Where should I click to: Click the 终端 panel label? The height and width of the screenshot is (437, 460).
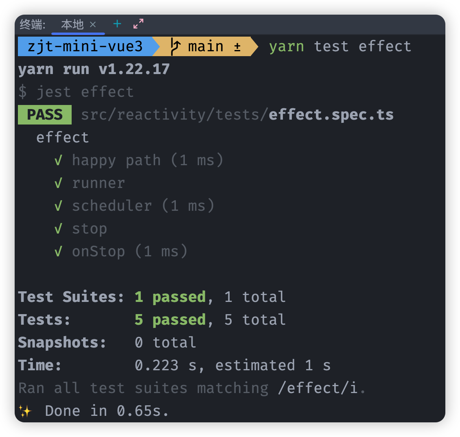tap(33, 24)
